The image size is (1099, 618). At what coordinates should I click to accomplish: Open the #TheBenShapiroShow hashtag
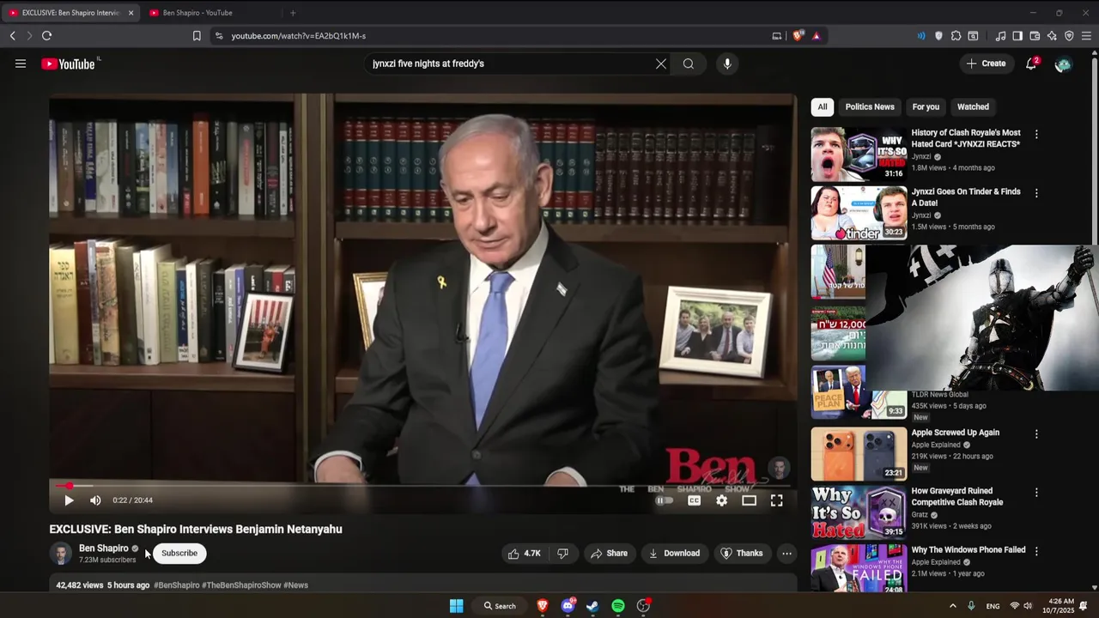(x=241, y=585)
